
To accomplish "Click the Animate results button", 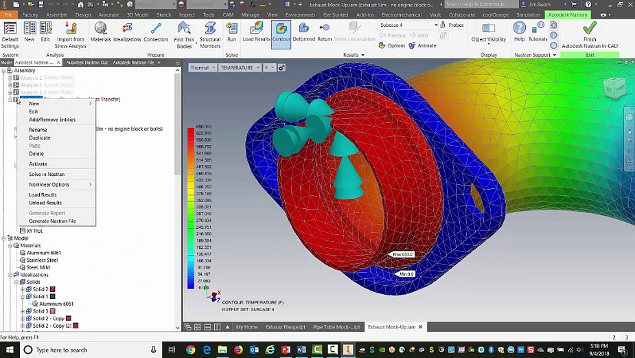I will pyautogui.click(x=422, y=46).
